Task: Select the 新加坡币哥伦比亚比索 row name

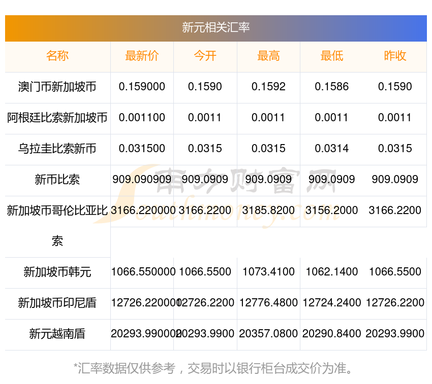Action: [57, 226]
